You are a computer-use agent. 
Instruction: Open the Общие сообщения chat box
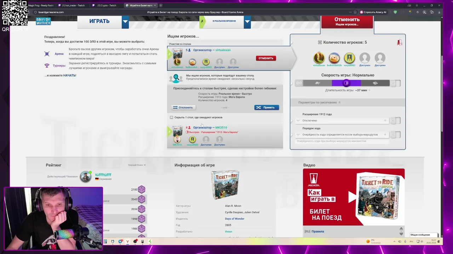pyautogui.click(x=423, y=235)
